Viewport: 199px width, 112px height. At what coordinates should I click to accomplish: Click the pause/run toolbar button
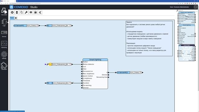12,12
